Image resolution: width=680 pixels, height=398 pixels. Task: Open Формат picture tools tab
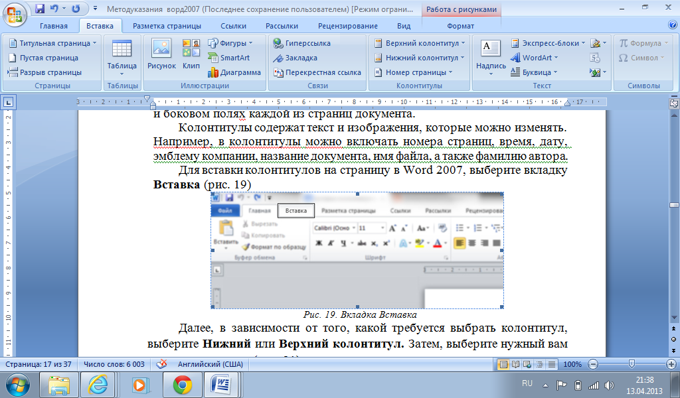(x=461, y=26)
